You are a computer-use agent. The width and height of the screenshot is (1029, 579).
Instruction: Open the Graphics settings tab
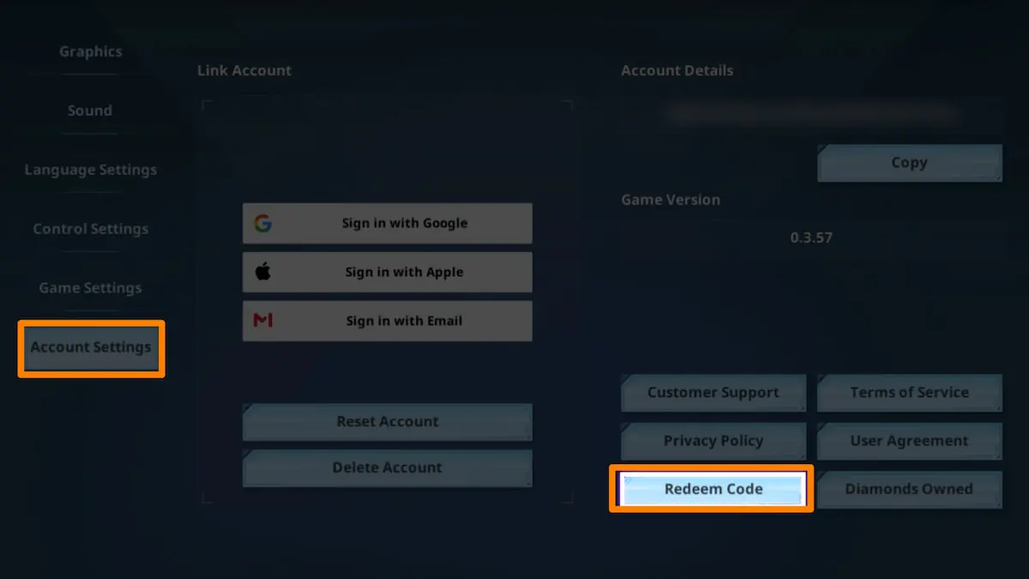pos(90,51)
